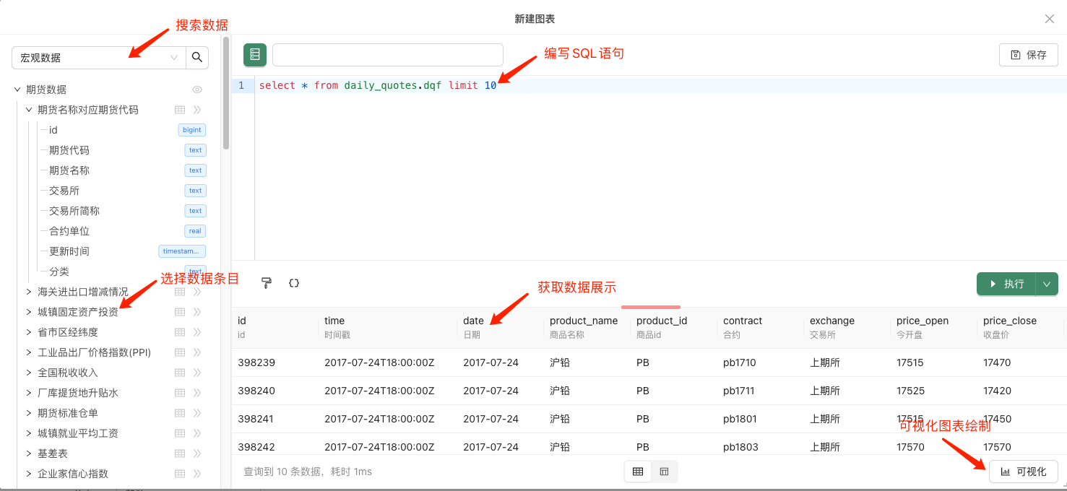
Task: Open the 宏观数据 search dropdown
Action: pyautogui.click(x=173, y=57)
